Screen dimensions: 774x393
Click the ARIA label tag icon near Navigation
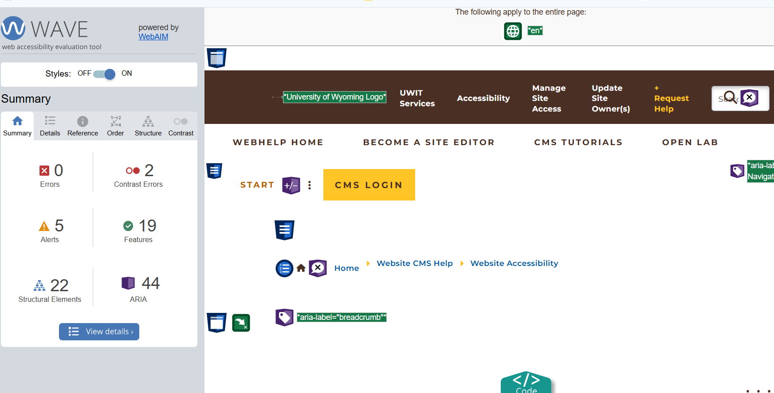(x=737, y=171)
